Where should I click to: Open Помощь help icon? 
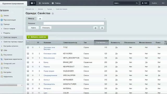(x=53, y=3)
